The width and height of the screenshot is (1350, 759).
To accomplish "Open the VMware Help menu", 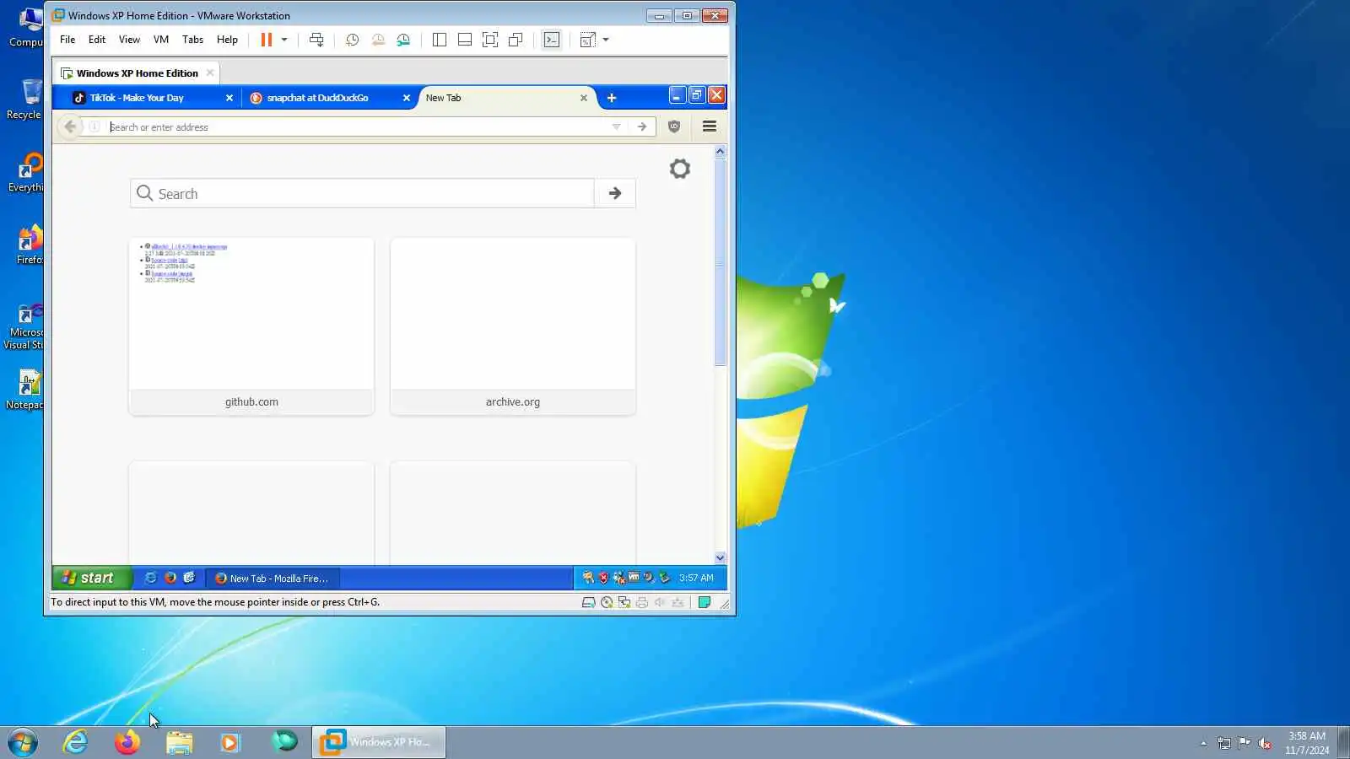I will point(227,40).
